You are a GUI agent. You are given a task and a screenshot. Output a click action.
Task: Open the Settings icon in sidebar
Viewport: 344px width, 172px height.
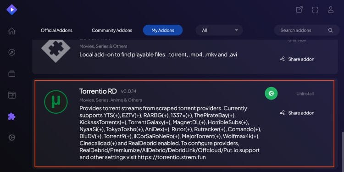point(11,138)
